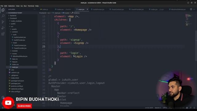The image size is (197, 111).
Task: Click the red SUBSCRIBE button
Action: 24,106
